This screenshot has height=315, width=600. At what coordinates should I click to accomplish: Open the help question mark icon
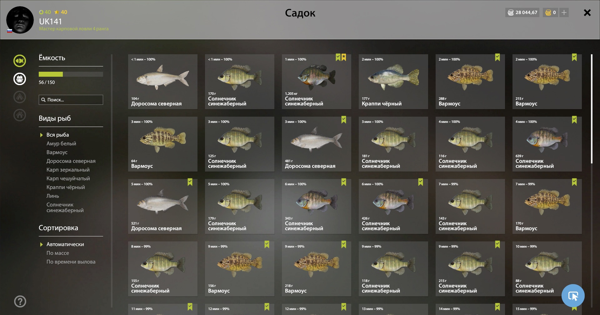pos(20,302)
